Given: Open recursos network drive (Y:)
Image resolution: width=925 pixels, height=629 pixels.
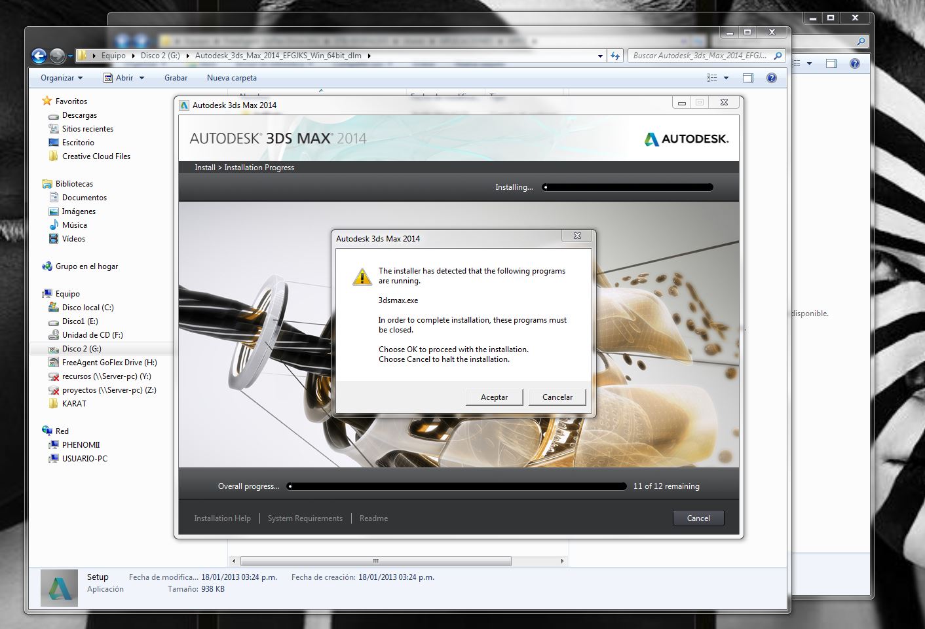Looking at the screenshot, I should tap(107, 376).
